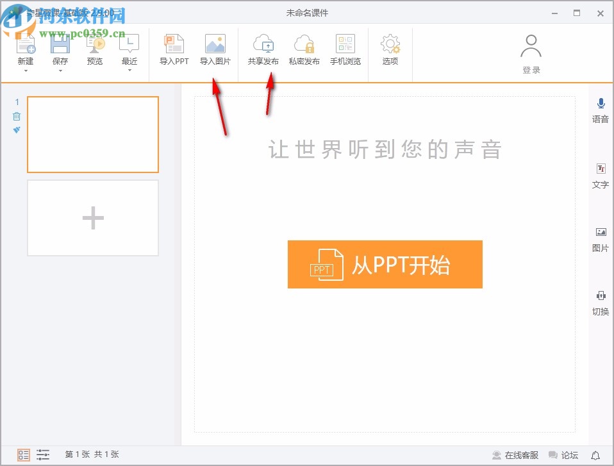
Task: Click the 从PPT开始 start button
Action: pyautogui.click(x=385, y=265)
